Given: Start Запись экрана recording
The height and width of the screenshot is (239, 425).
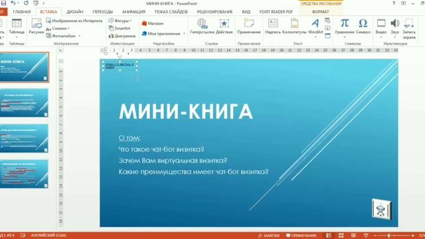Looking at the screenshot, I should point(409,29).
